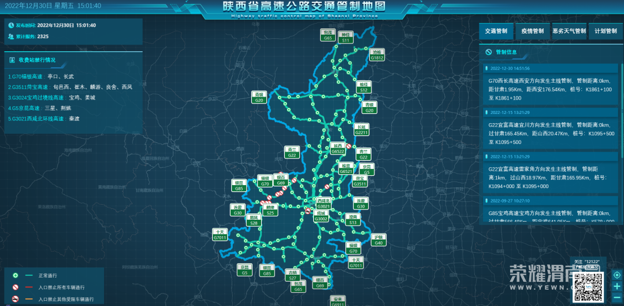624x306 pixels.
Task: Open the 疫情管制 tab
Action: coord(532,31)
